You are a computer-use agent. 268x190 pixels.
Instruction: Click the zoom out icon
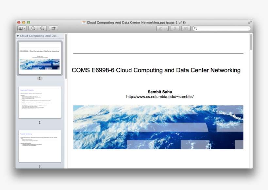pos(33,28)
